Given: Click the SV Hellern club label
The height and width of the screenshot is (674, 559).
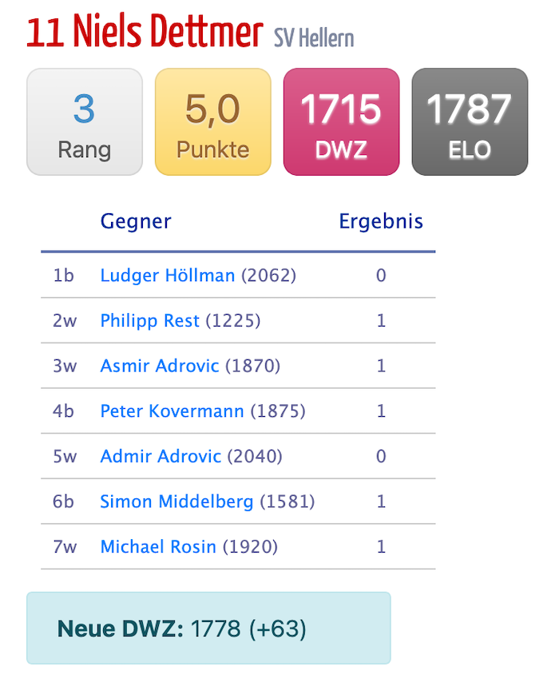Looking at the screenshot, I should click(x=314, y=38).
